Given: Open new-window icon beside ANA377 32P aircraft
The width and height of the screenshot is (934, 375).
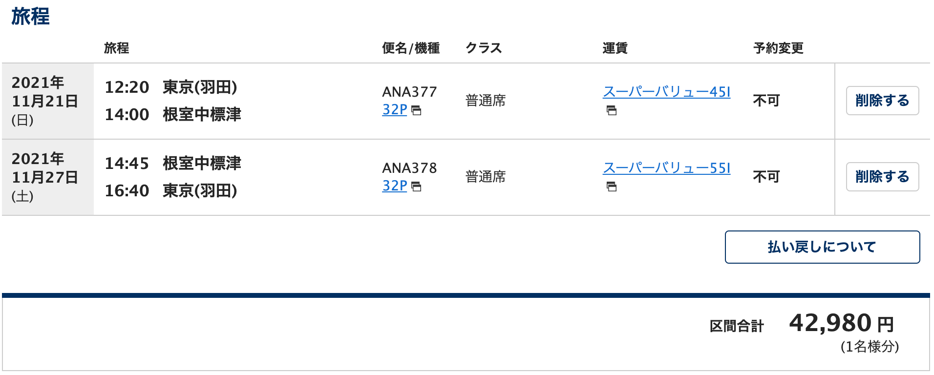Looking at the screenshot, I should [x=416, y=111].
